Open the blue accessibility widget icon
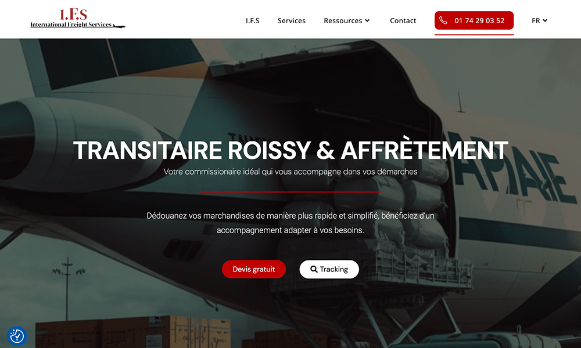The height and width of the screenshot is (348, 581). click(x=17, y=336)
